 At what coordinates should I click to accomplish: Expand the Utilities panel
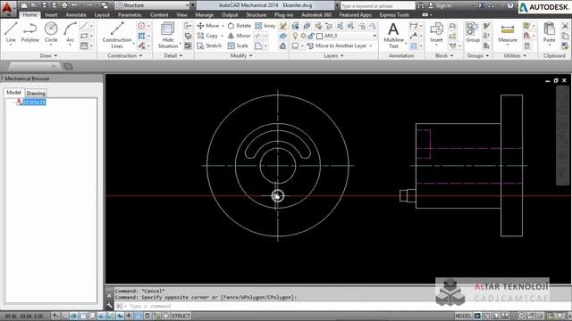point(515,55)
